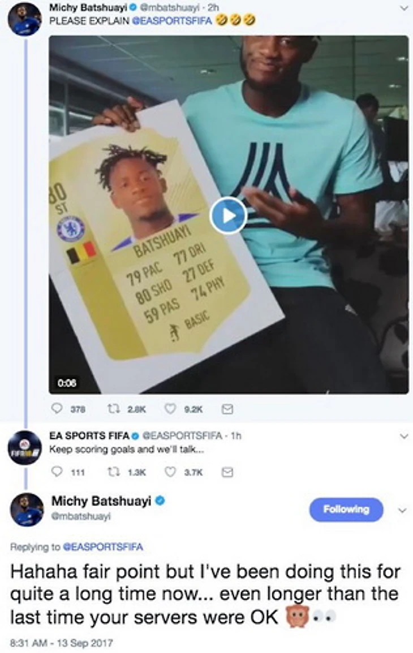
Task: Open options chevron beside Following button
Action: click(x=402, y=510)
